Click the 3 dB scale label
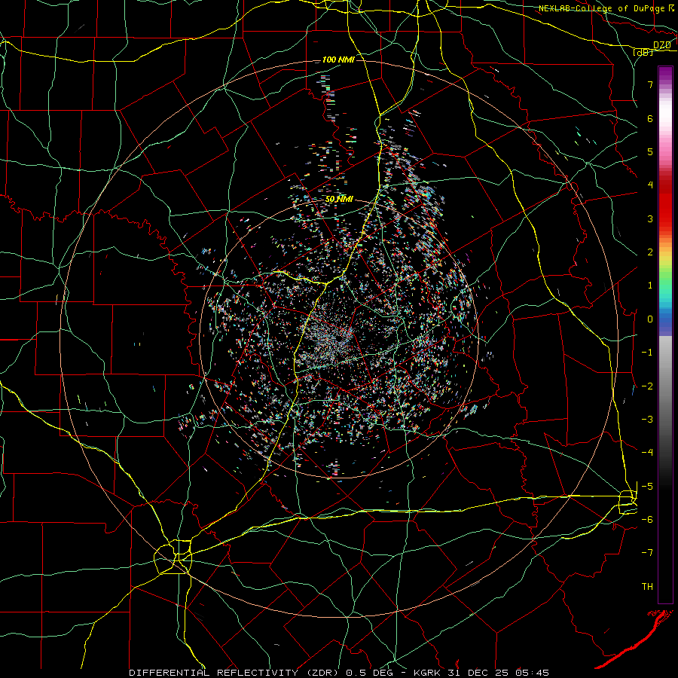Screen dimensions: 678x678 (650, 218)
